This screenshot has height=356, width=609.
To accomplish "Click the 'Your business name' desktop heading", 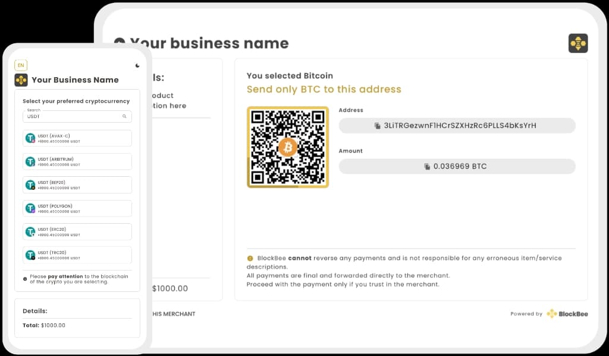I will point(209,43).
